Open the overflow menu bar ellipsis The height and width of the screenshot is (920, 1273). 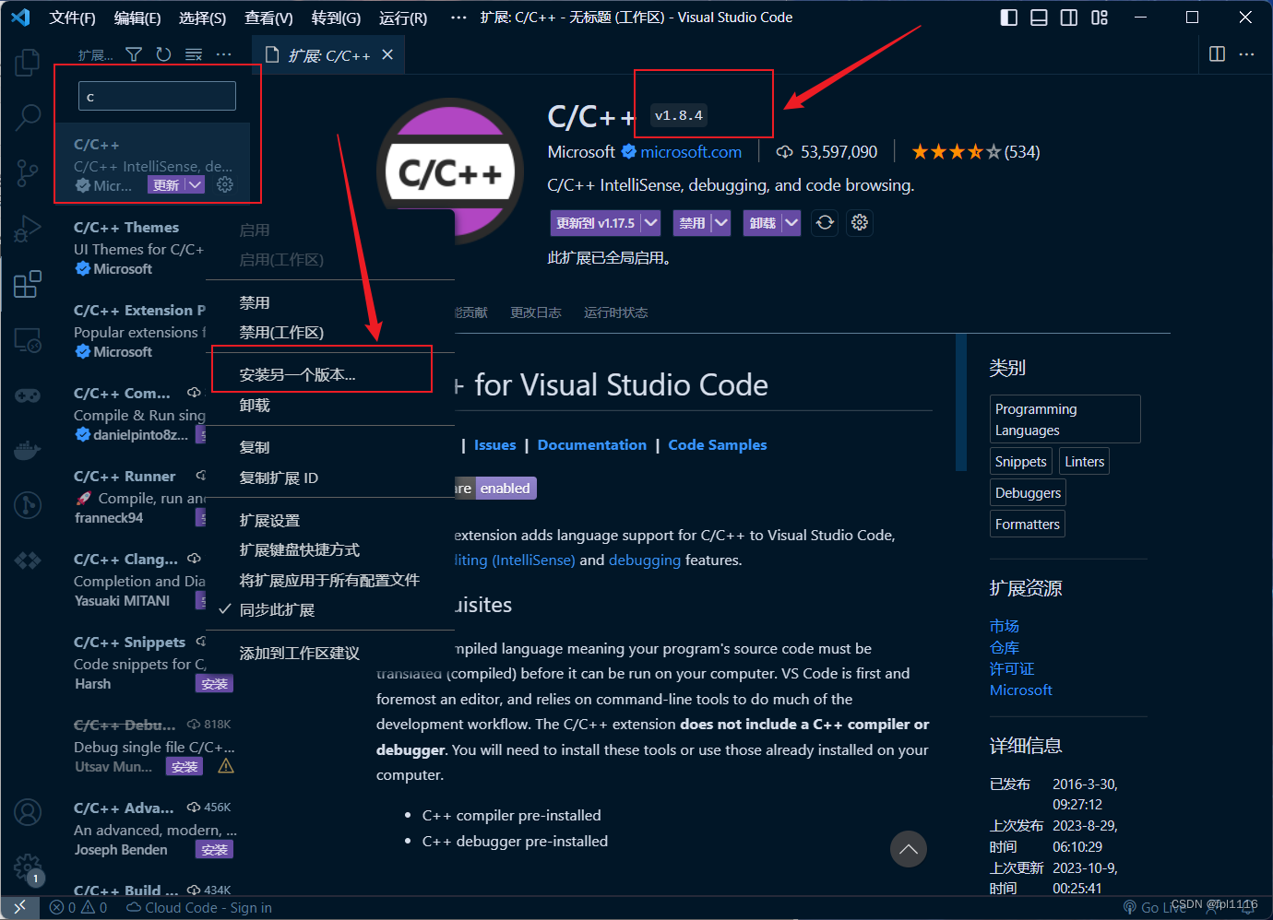458,18
